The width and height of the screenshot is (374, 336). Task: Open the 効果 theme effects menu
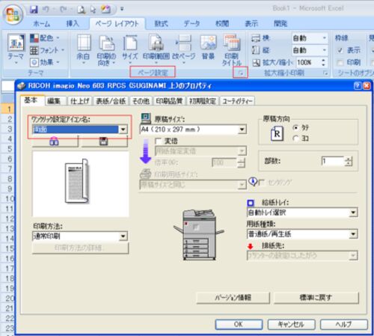[x=44, y=62]
